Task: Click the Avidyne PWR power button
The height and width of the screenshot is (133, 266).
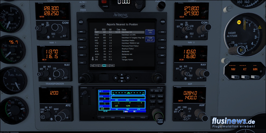Action: click(x=163, y=22)
